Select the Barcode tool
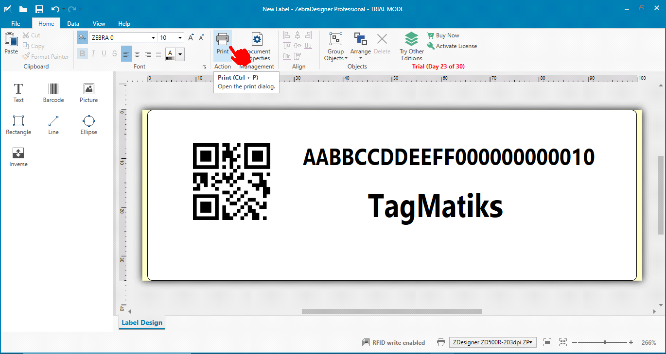666x354 pixels. tap(53, 92)
